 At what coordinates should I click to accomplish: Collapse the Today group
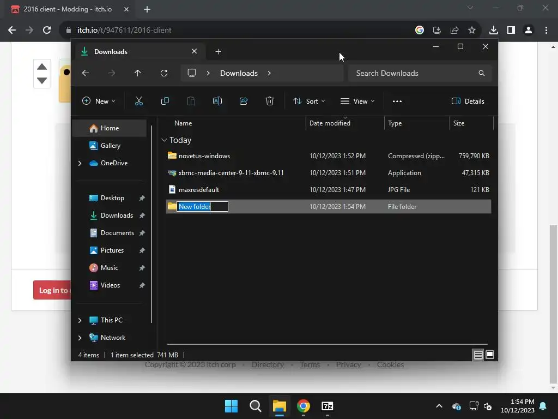(164, 140)
